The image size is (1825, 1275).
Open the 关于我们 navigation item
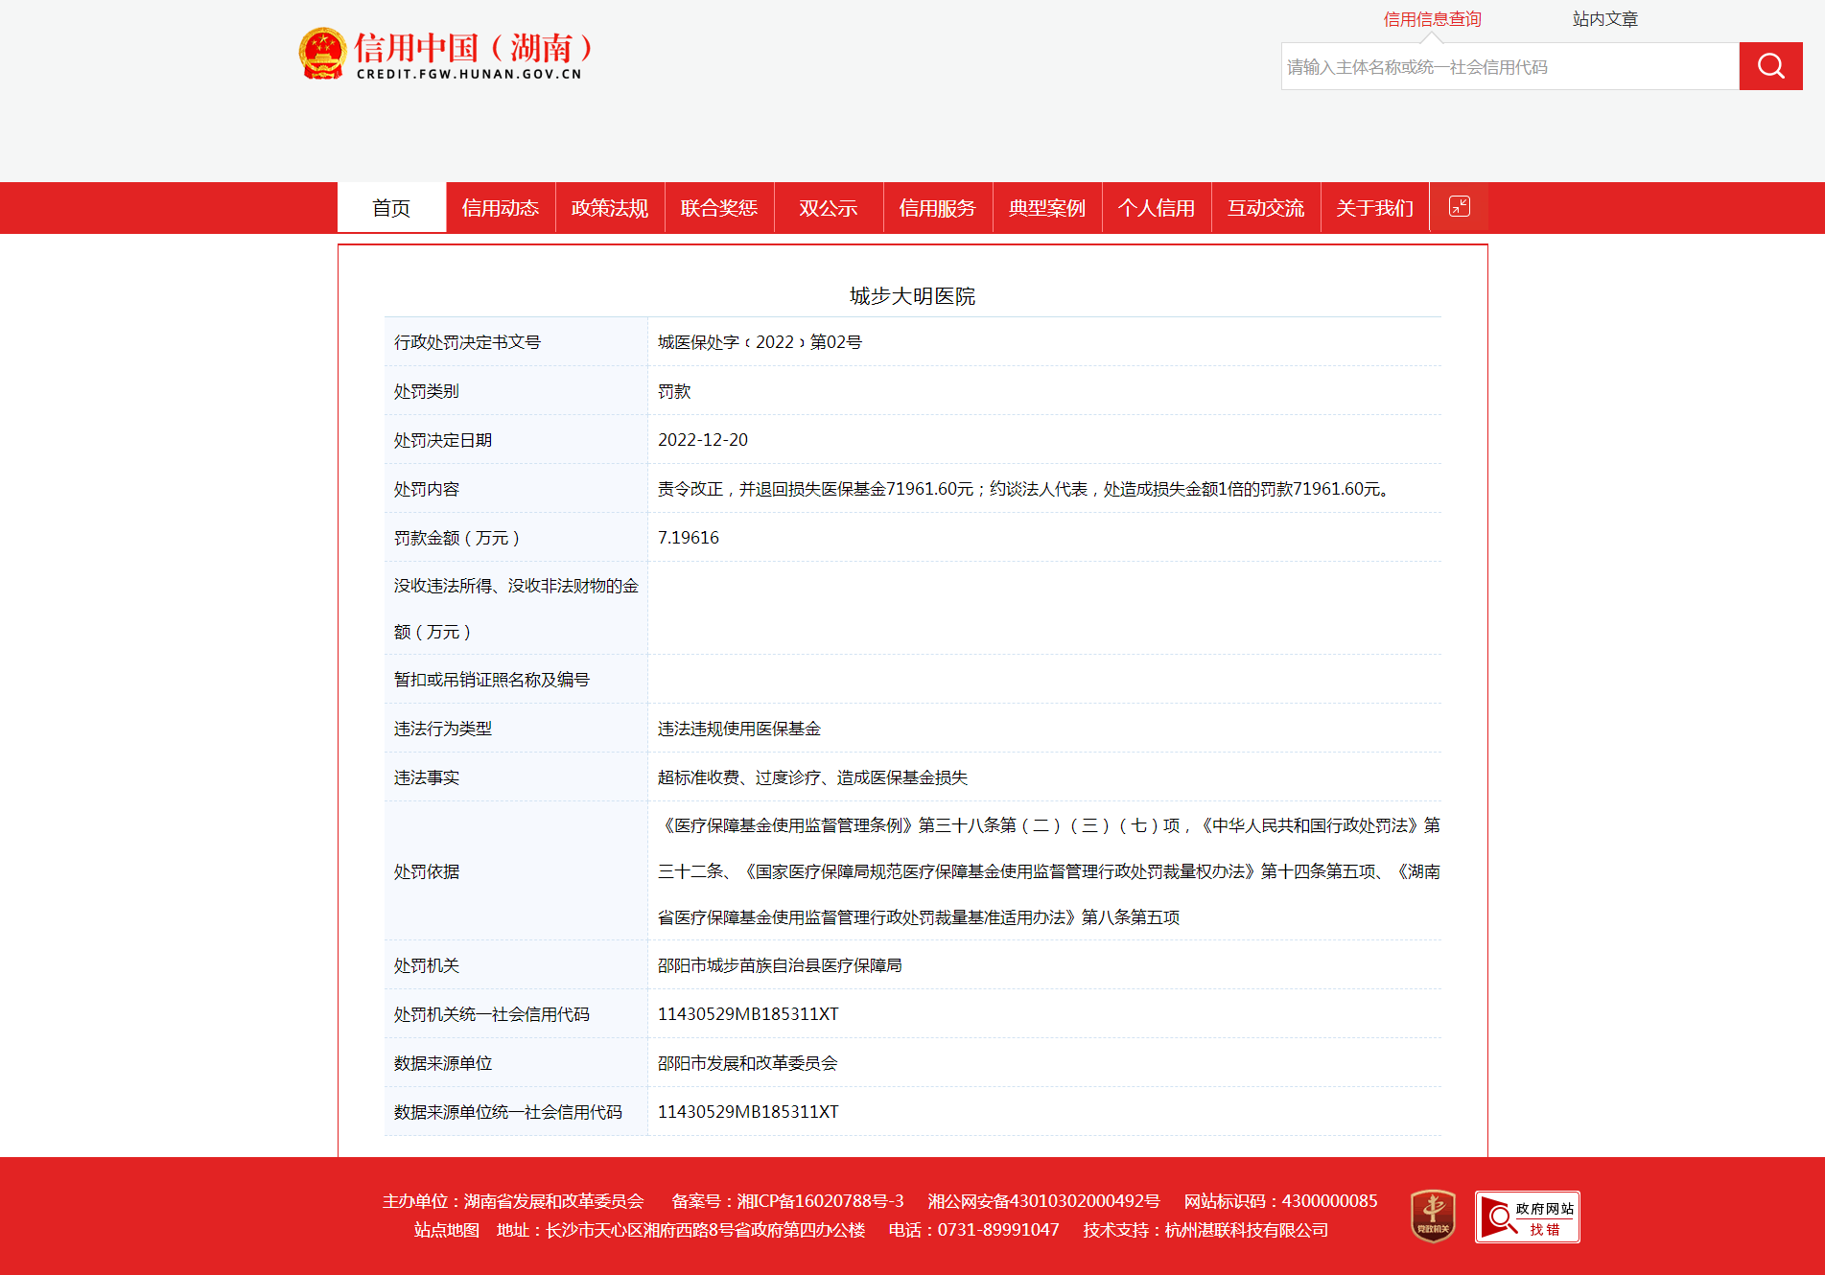coord(1375,208)
